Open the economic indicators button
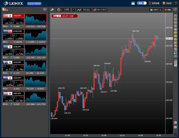 tap(154, 3)
